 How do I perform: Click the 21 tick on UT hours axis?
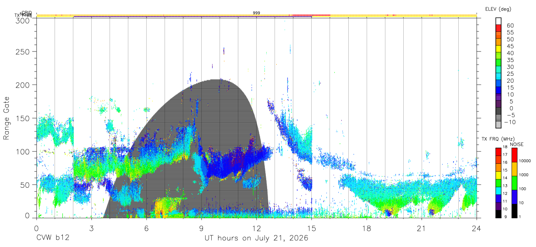coord(422,228)
